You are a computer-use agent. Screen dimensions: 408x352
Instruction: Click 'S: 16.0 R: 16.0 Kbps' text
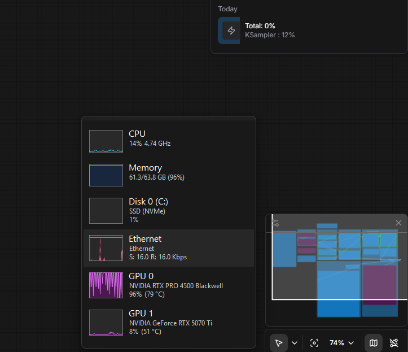158,257
